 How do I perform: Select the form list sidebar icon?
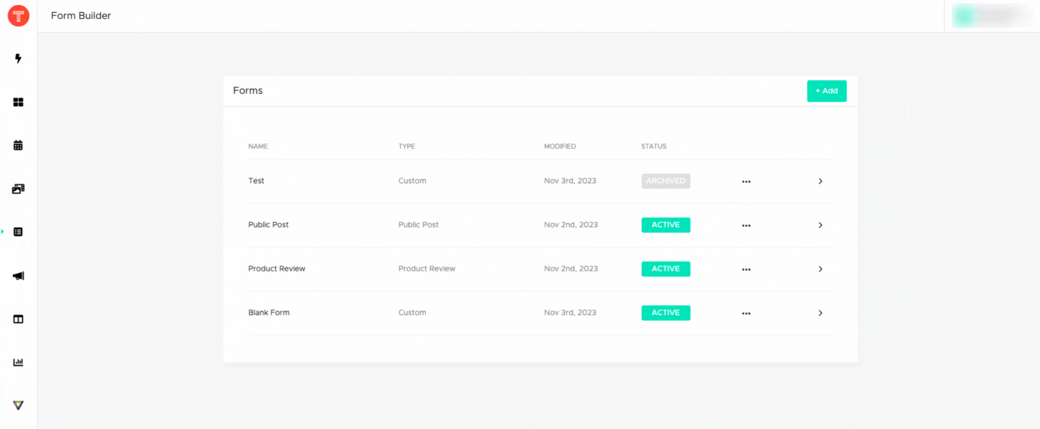pyautogui.click(x=18, y=232)
